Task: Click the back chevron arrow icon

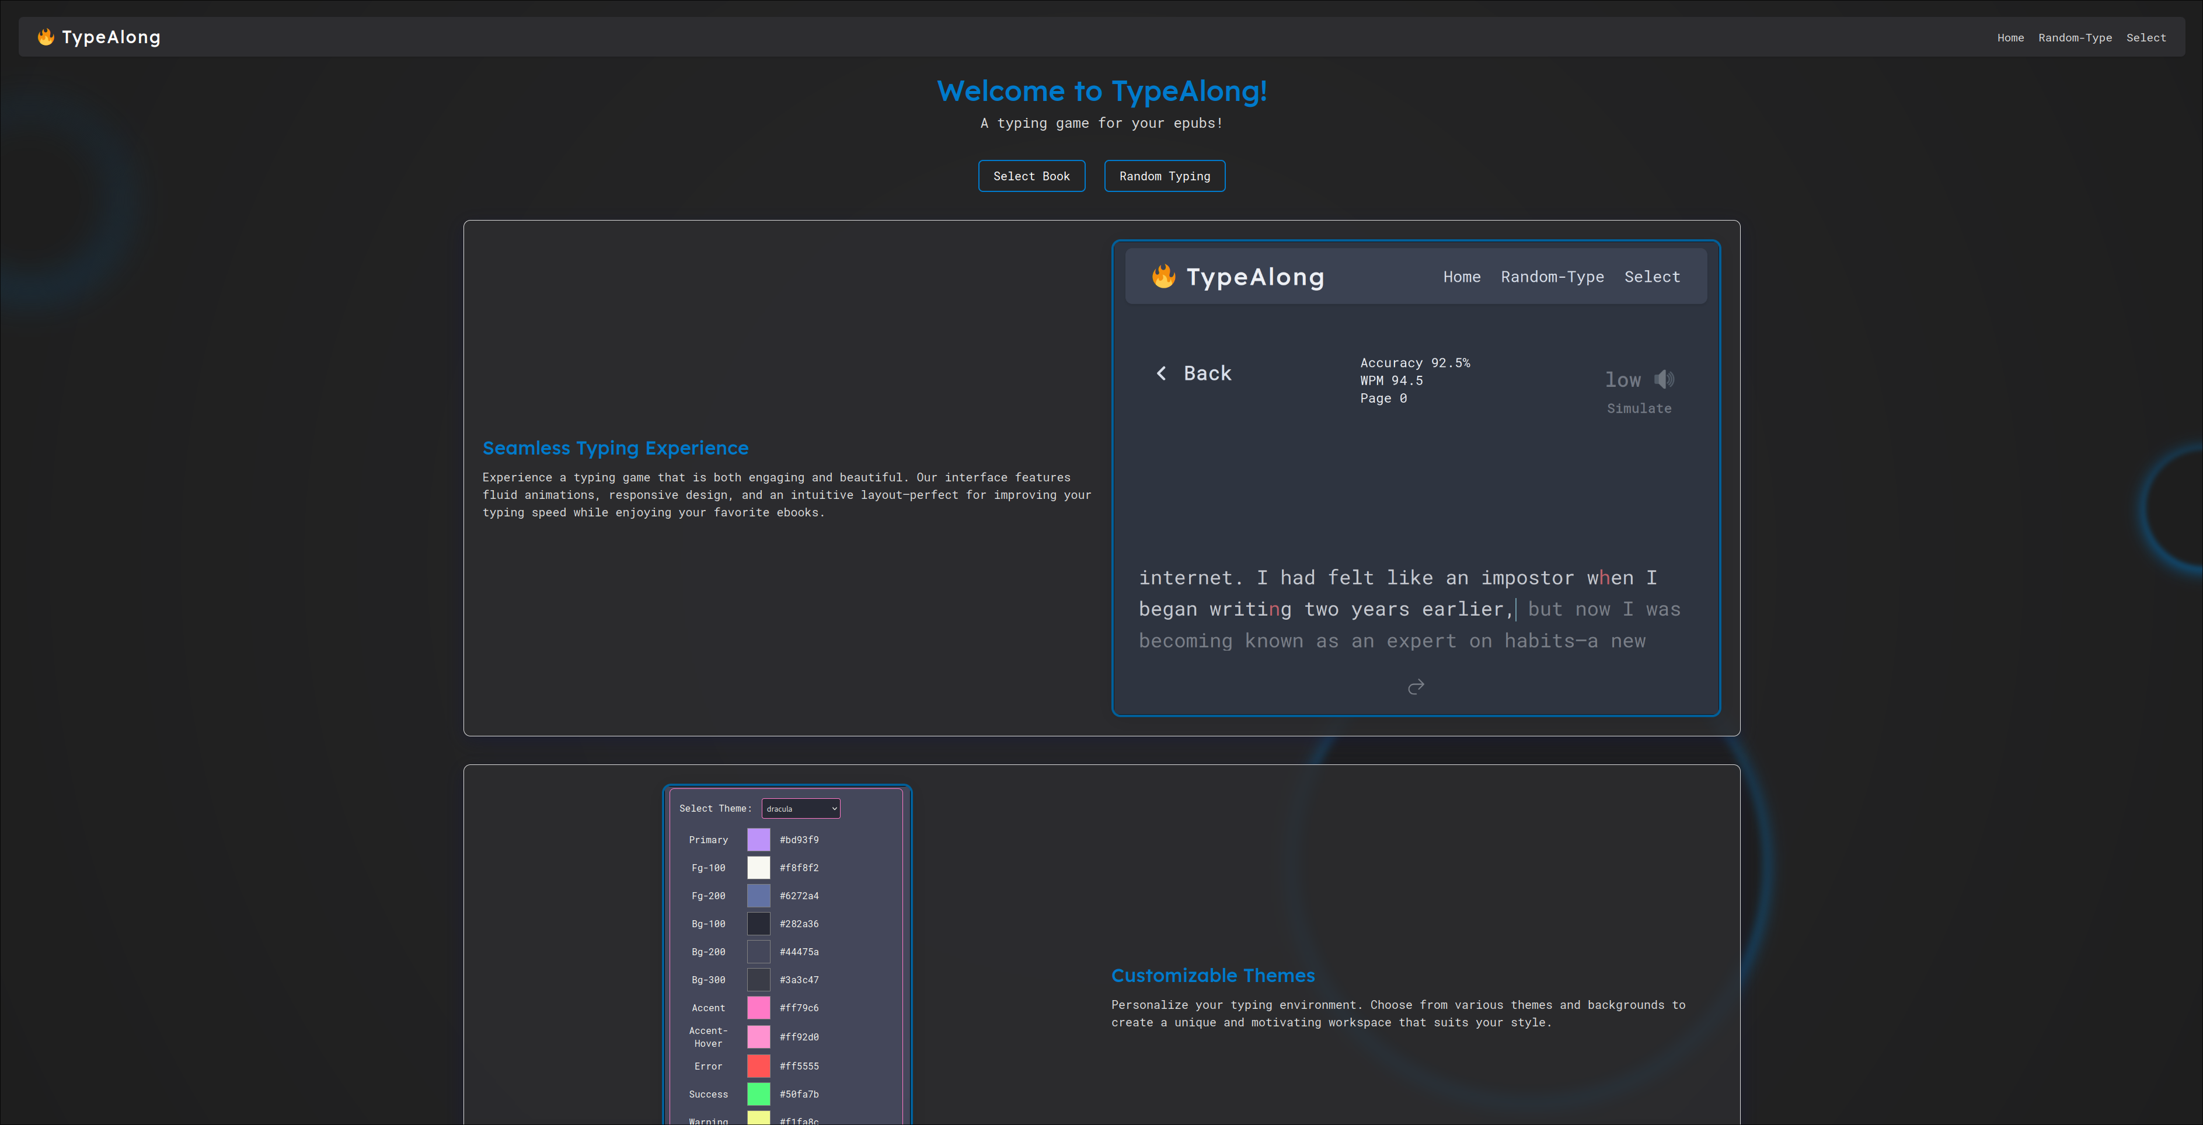Action: tap(1160, 373)
